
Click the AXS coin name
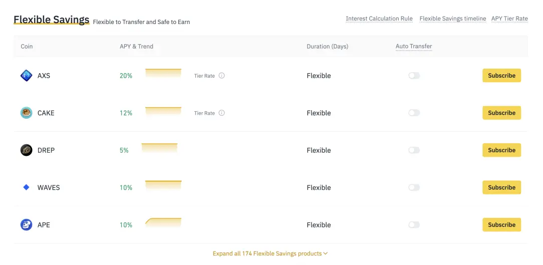click(44, 76)
